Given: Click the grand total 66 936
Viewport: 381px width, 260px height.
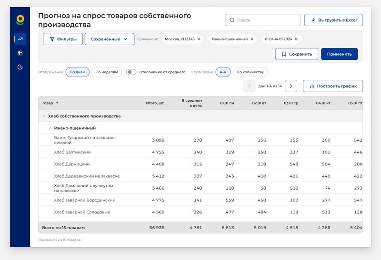Looking at the screenshot, I should (157, 228).
